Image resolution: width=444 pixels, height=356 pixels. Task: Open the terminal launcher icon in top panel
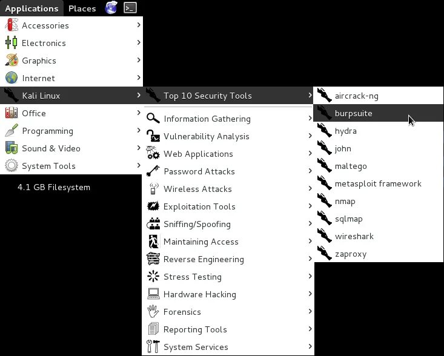[x=130, y=8]
